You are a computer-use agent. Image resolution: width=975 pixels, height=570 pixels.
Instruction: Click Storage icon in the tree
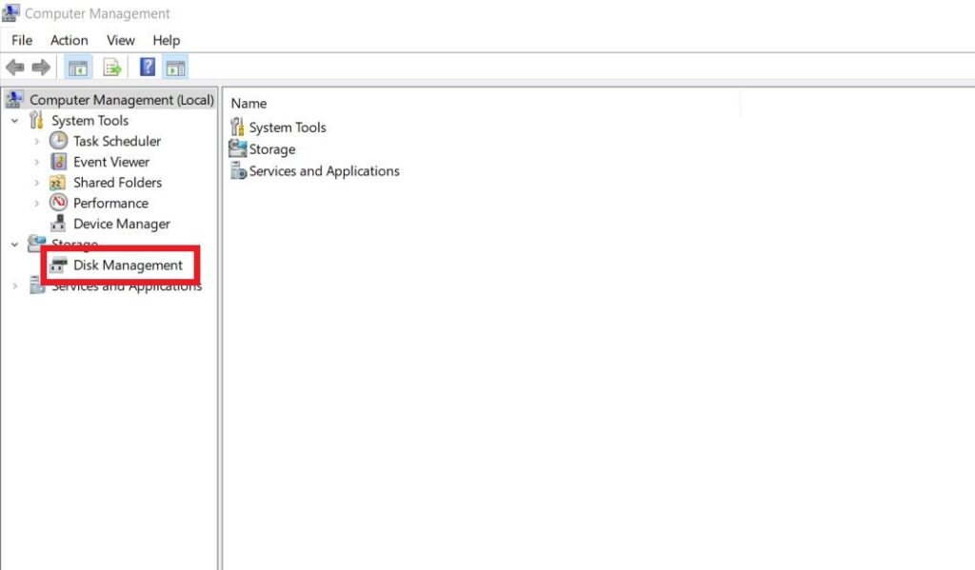(x=37, y=243)
